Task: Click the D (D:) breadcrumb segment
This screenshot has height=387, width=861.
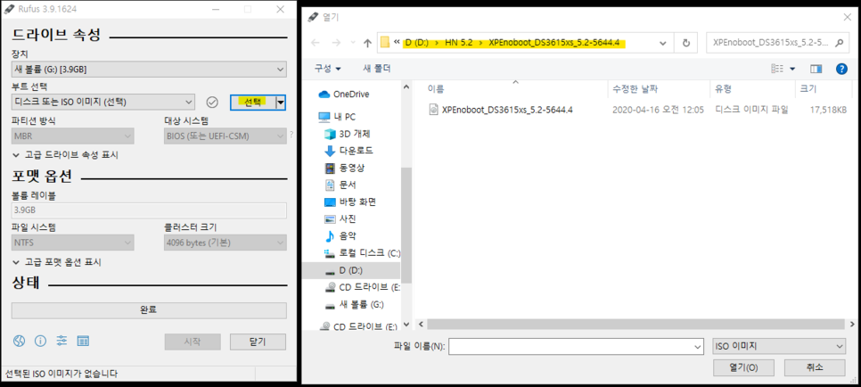Action: pyautogui.click(x=417, y=43)
